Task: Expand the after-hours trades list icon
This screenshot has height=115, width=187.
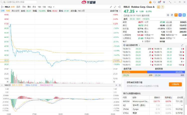Action: click(x=182, y=45)
